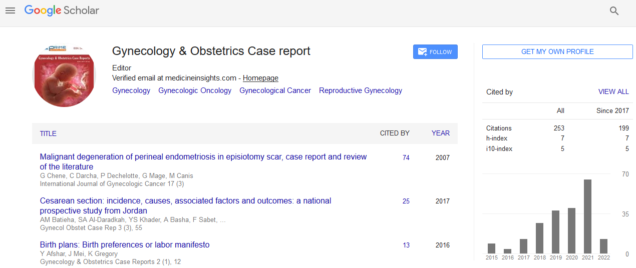Screen dimensions: 636x268
Task: Open the Gynecological Cancer tag
Action: (275, 90)
